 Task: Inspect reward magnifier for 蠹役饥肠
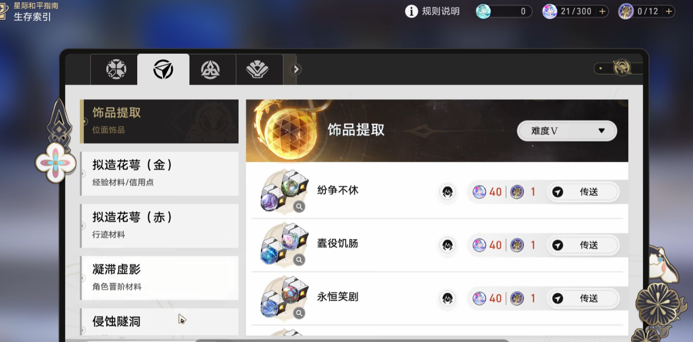tap(299, 260)
